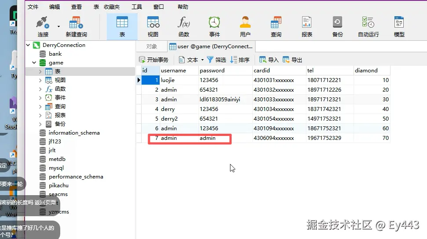Viewport: 427px width, 239px height.
Task: Open the 表 menu in the menu bar
Action: click(96, 7)
